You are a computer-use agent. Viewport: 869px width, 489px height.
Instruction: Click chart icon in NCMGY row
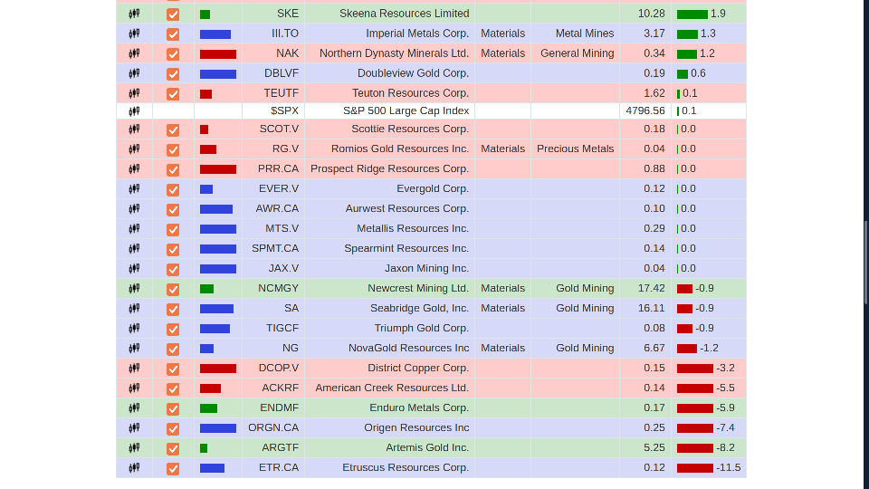pos(134,288)
